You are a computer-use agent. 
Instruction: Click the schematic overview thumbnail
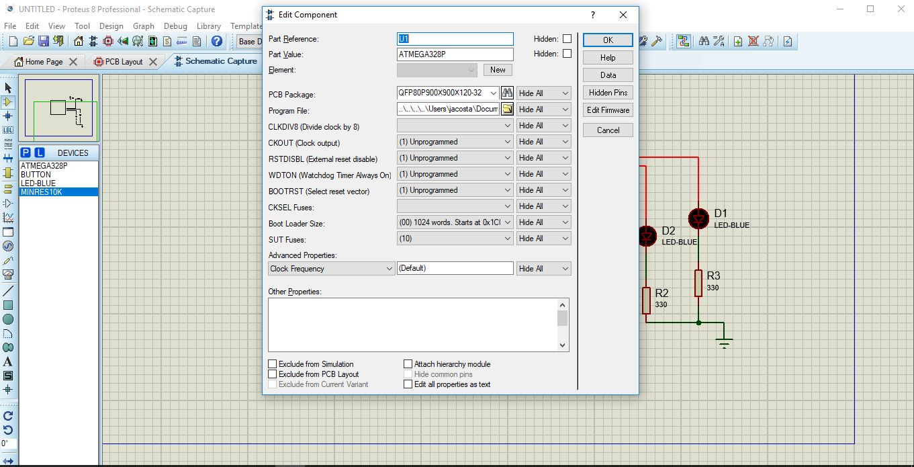pos(59,108)
